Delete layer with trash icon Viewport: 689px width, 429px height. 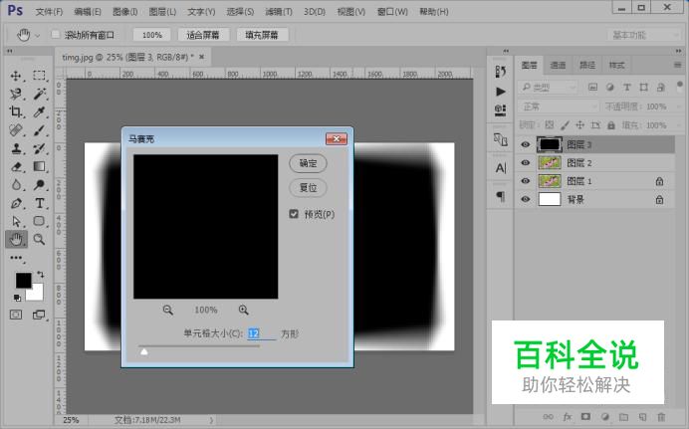click(x=661, y=417)
